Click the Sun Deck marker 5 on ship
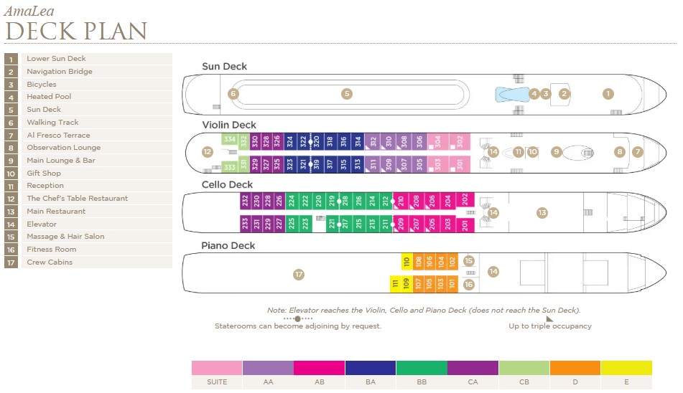683x393 pixels. click(x=347, y=93)
